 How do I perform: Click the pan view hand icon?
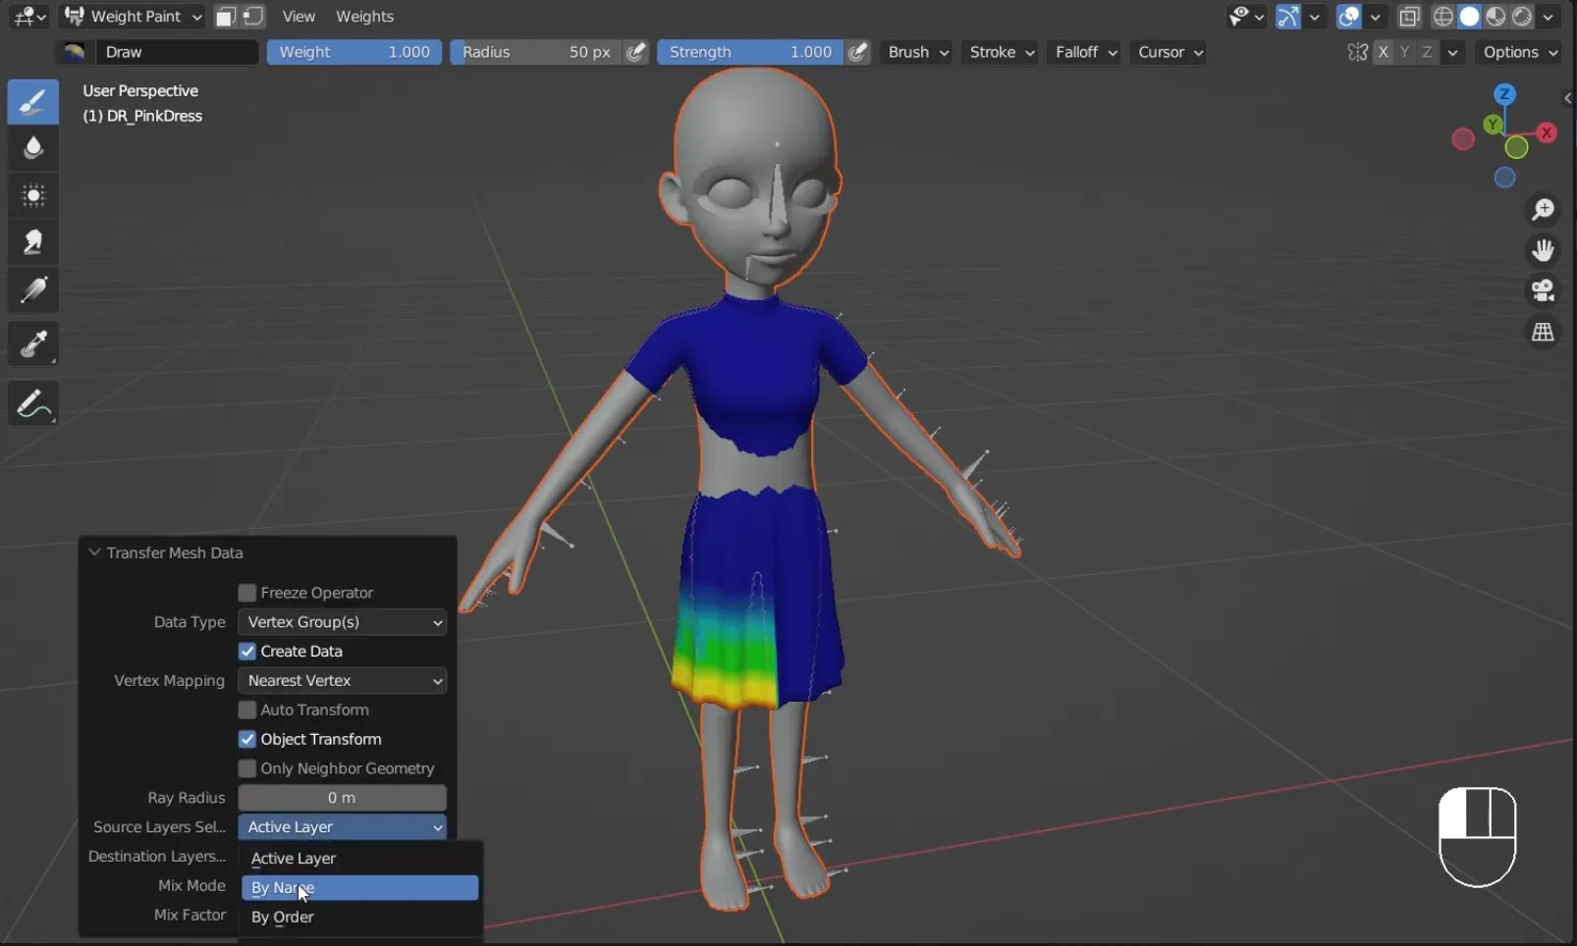(x=1544, y=250)
